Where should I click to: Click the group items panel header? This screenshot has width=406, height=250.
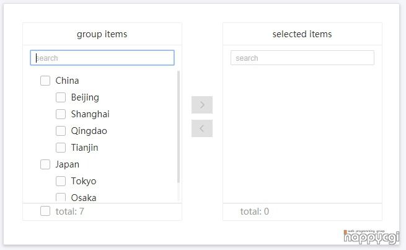tap(102, 34)
